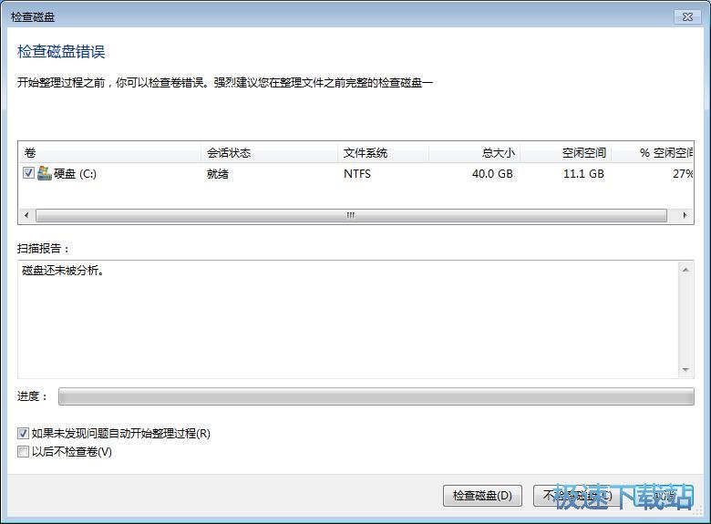711x524 pixels.
Task: Click the % 空闲空间 column header
Action: (x=652, y=153)
